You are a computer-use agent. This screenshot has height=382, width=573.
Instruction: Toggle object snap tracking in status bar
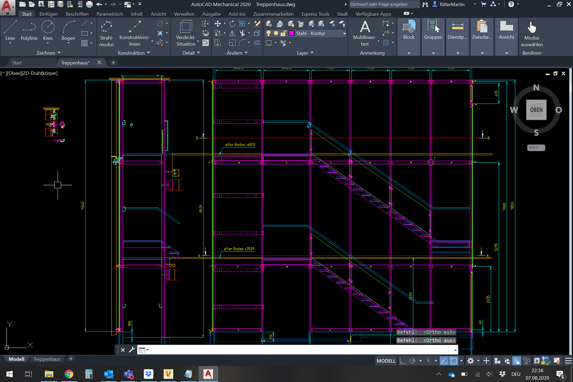(x=444, y=361)
